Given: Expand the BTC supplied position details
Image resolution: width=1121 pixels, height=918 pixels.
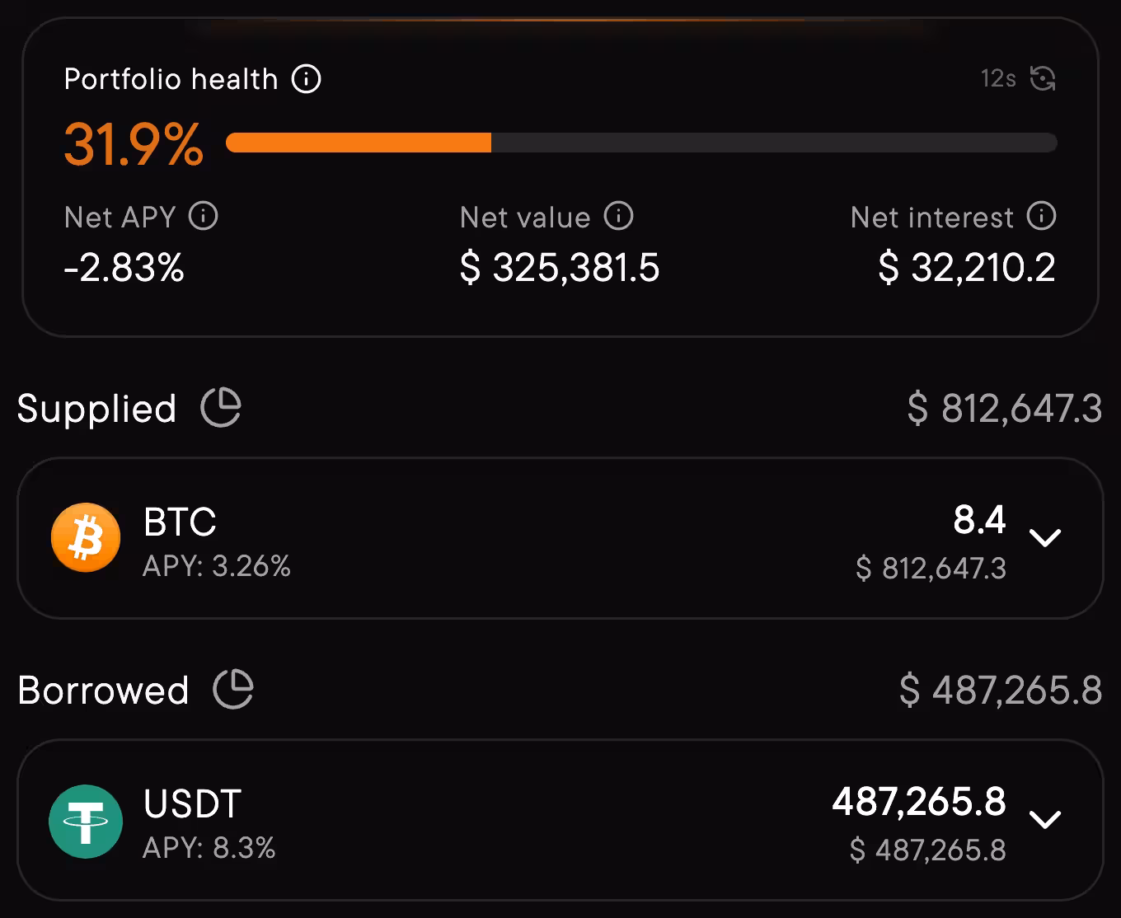Looking at the screenshot, I should pyautogui.click(x=1045, y=537).
